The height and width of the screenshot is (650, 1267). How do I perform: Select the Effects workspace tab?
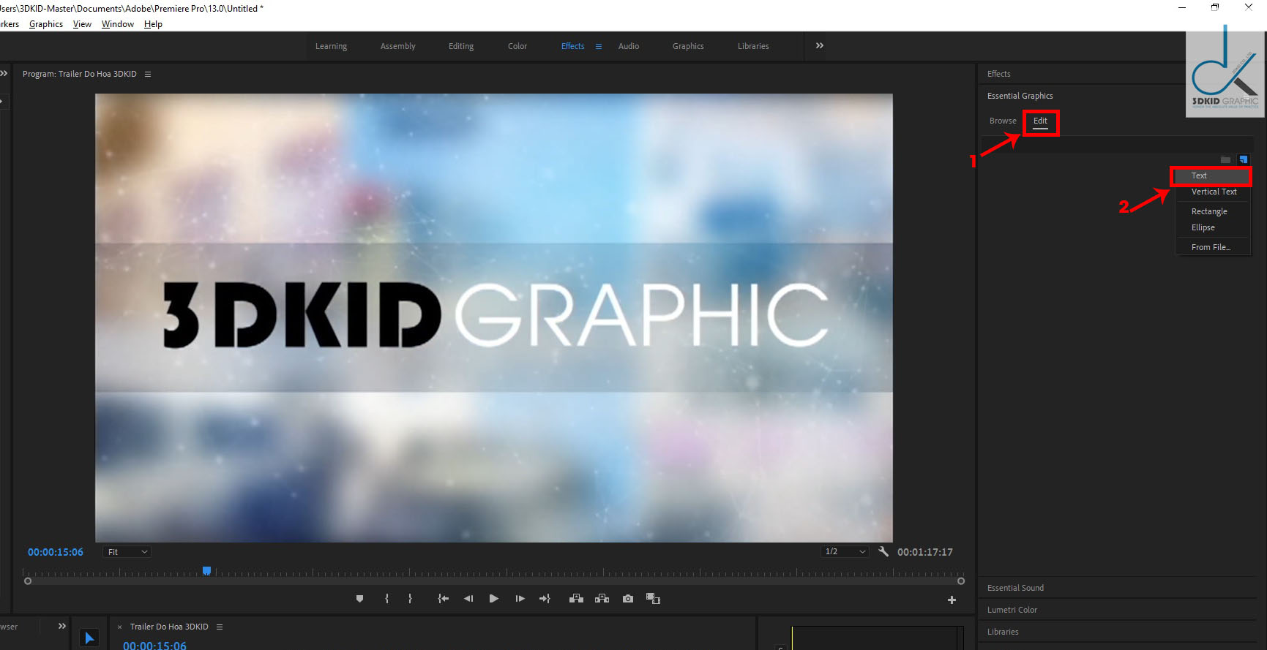572,46
